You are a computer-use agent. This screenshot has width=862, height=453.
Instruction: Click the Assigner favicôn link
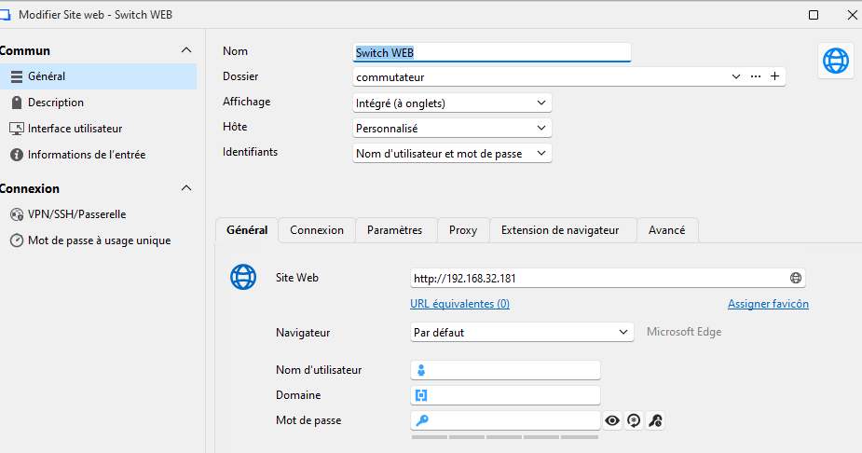768,304
